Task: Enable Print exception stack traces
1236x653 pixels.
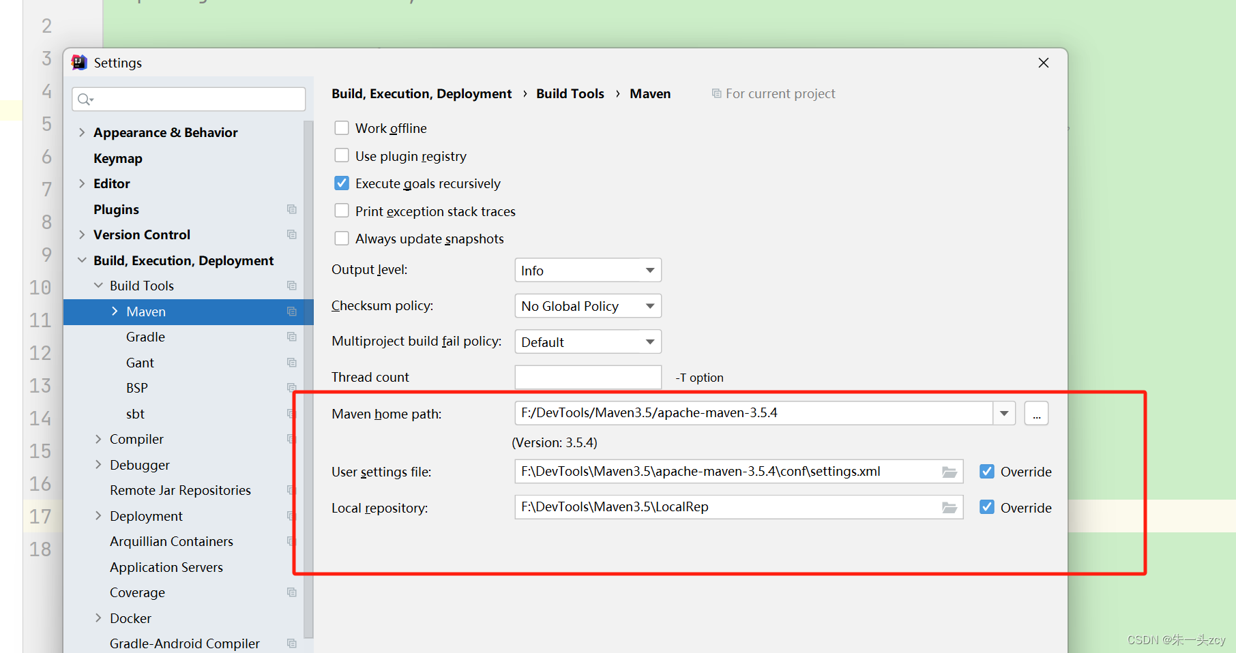Action: (342, 211)
